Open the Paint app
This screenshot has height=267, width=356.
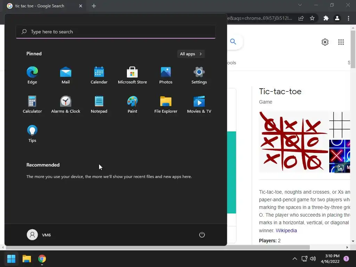tap(132, 104)
